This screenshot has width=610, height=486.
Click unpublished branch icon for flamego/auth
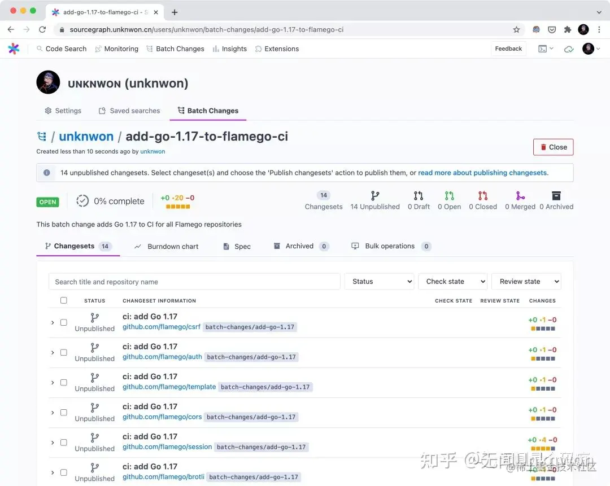(x=94, y=348)
